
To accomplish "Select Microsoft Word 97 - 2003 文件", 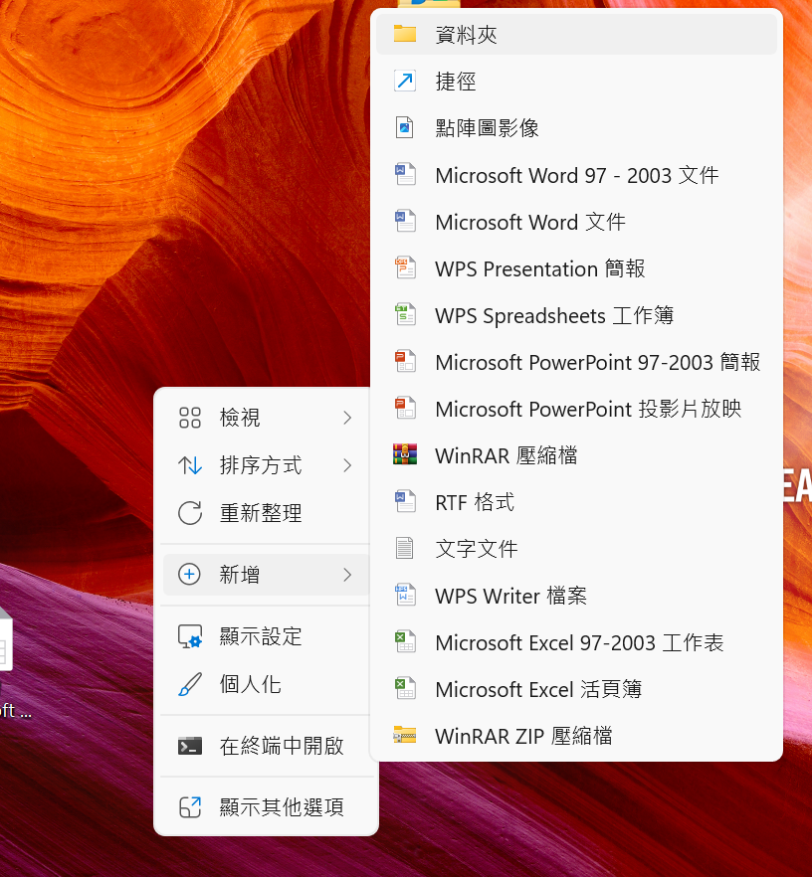I will (576, 175).
